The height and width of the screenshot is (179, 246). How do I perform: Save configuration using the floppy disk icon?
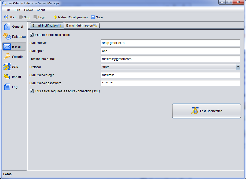point(93,17)
